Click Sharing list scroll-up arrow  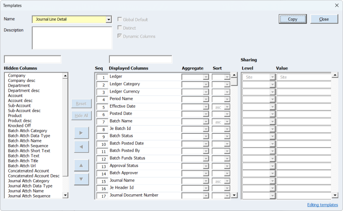335,75
